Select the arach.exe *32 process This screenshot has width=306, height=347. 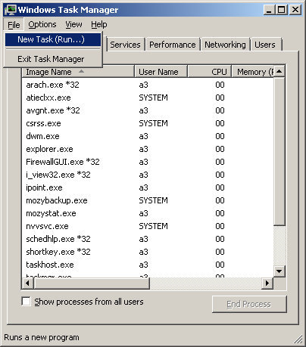pos(148,85)
